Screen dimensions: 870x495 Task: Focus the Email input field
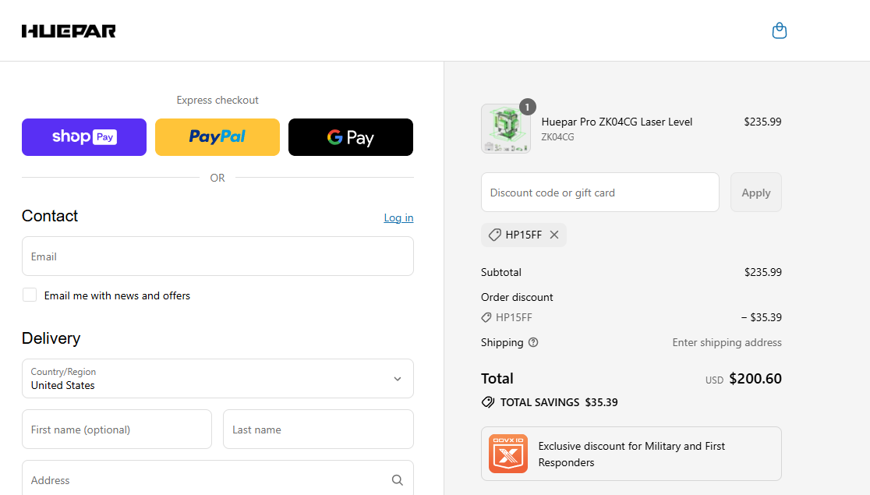pyautogui.click(x=217, y=256)
